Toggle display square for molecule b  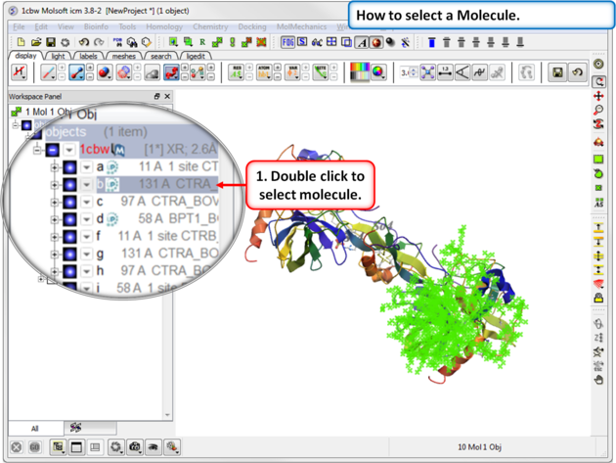tap(70, 184)
